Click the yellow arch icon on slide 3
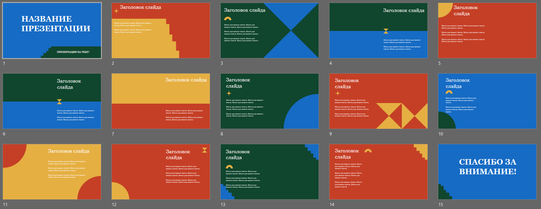 [x=228, y=19]
